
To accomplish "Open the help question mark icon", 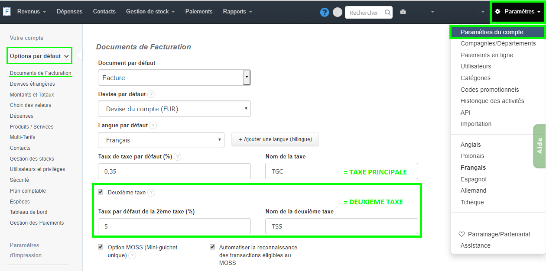I will pyautogui.click(x=325, y=12).
